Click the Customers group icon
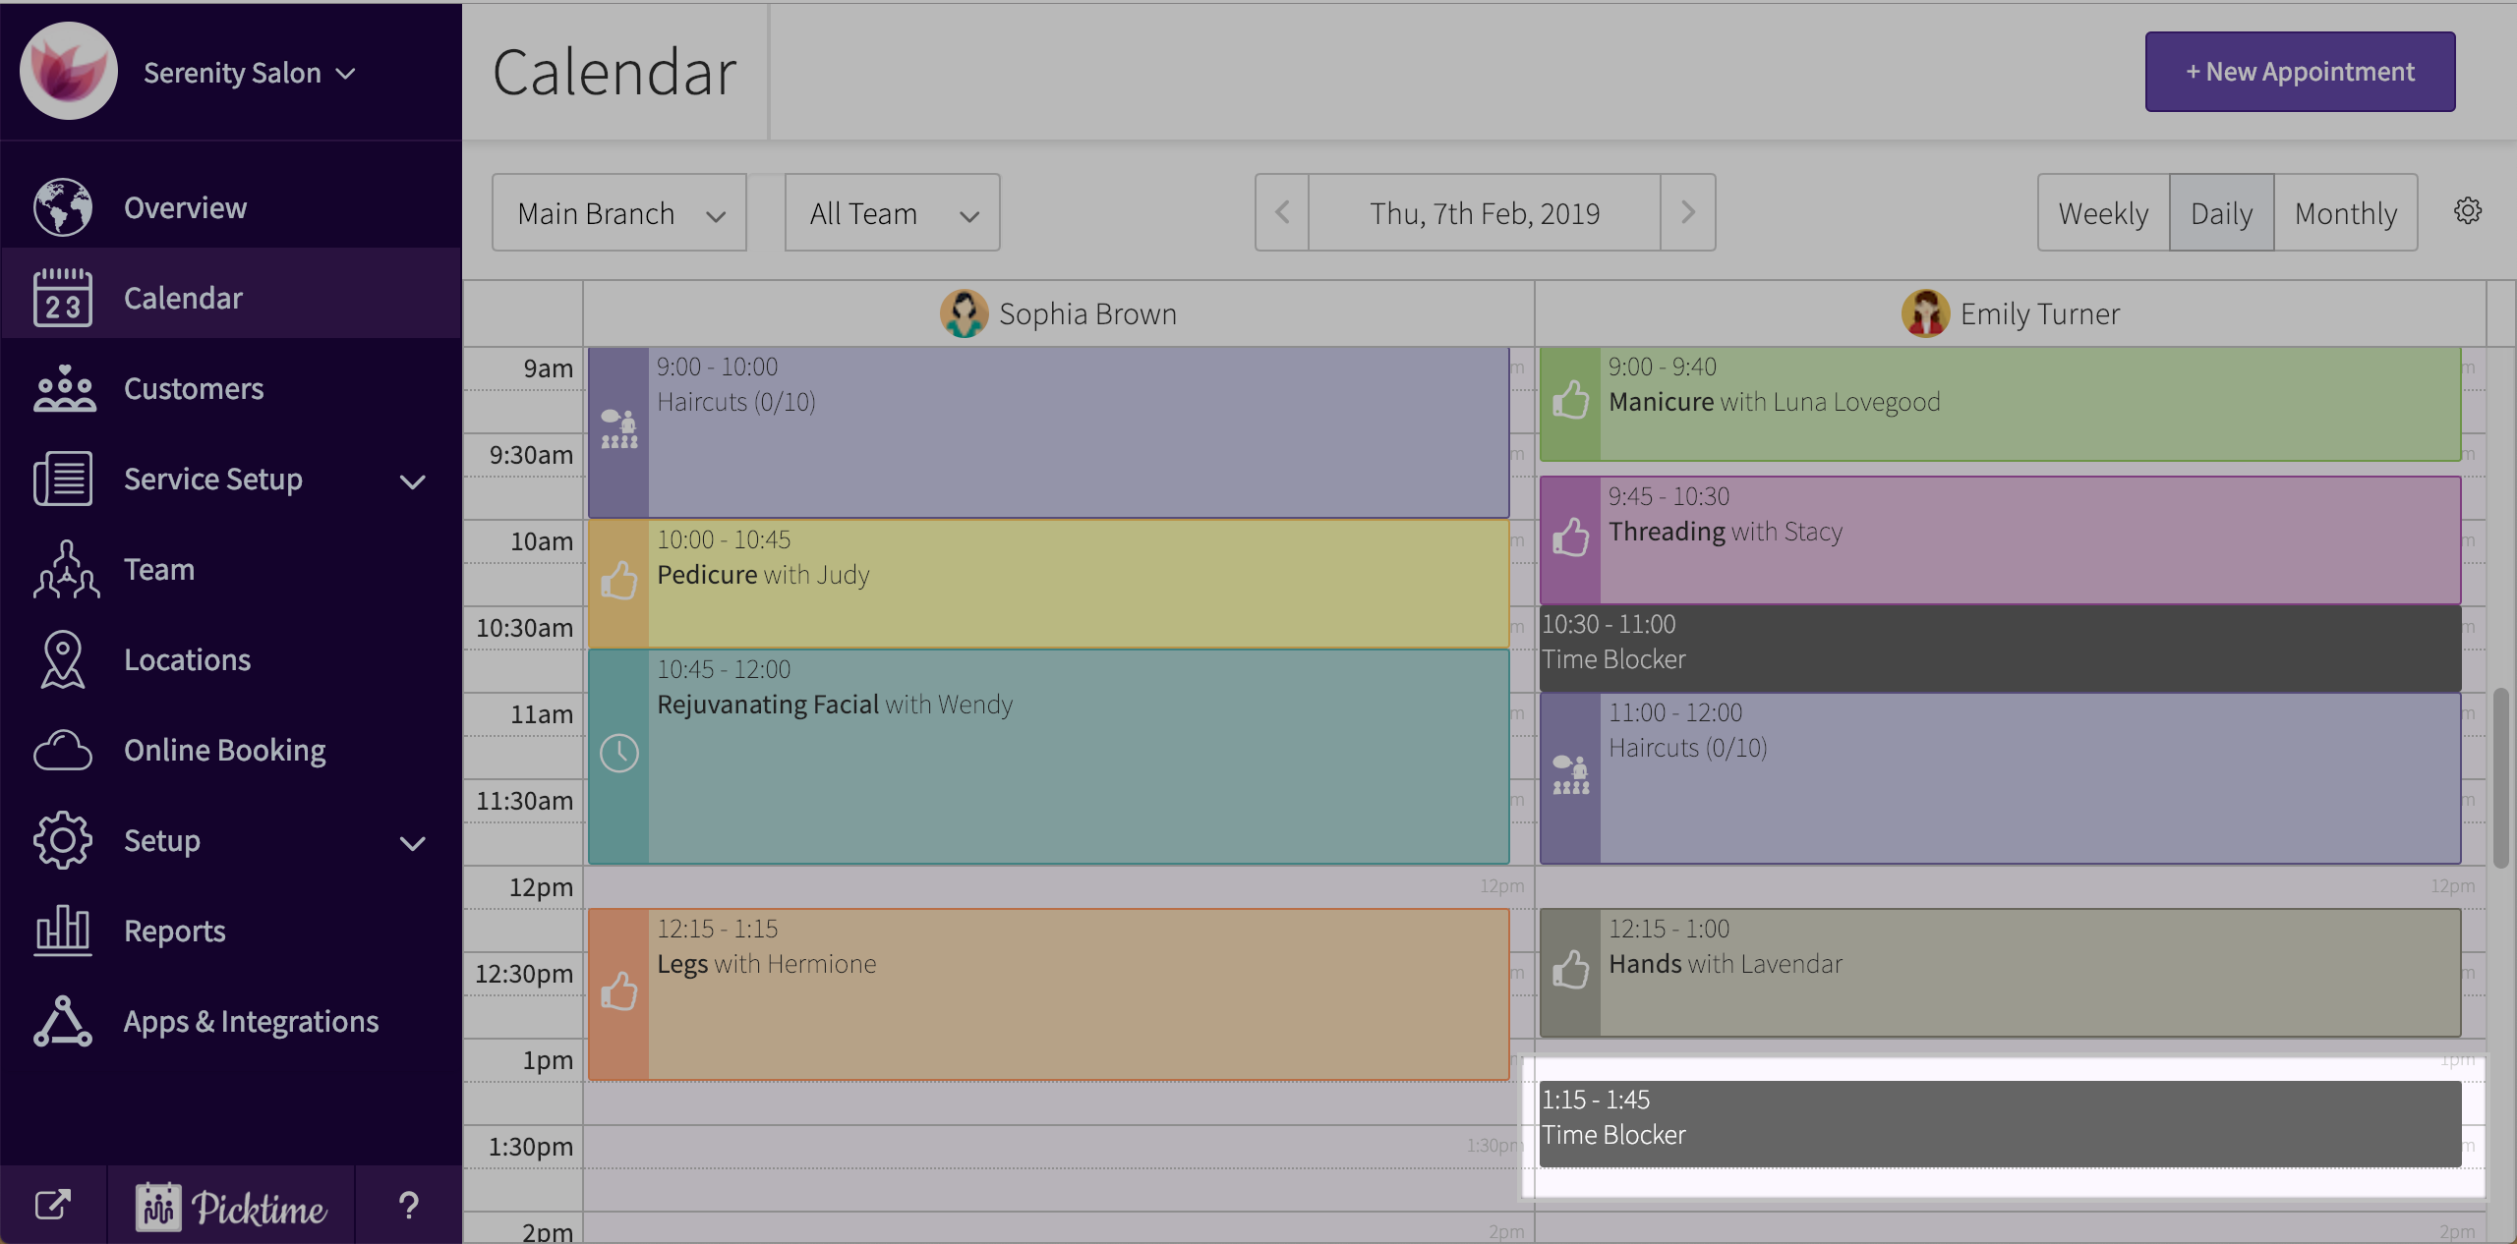 [x=63, y=389]
